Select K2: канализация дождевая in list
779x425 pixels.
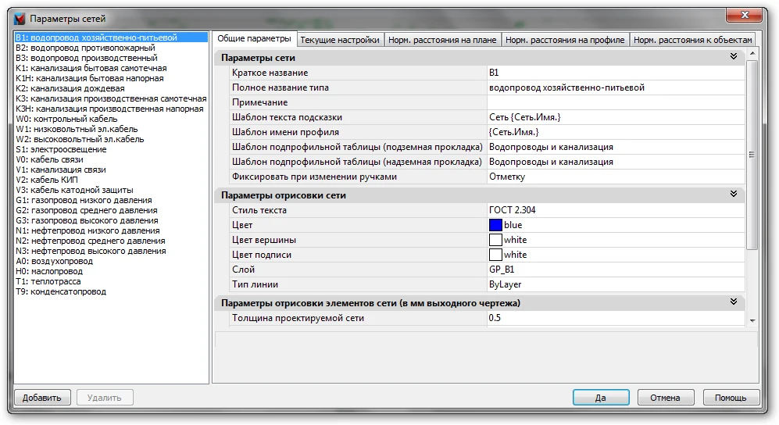[x=69, y=88]
